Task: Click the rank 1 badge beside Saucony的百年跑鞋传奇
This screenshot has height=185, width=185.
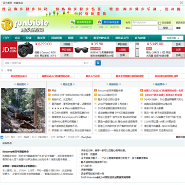Action: (96, 90)
